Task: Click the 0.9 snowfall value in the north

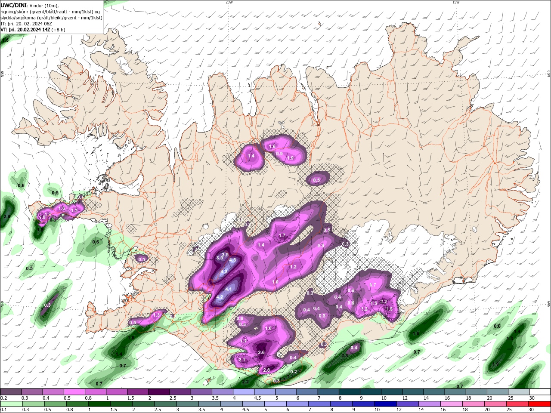Action: click(279, 154)
